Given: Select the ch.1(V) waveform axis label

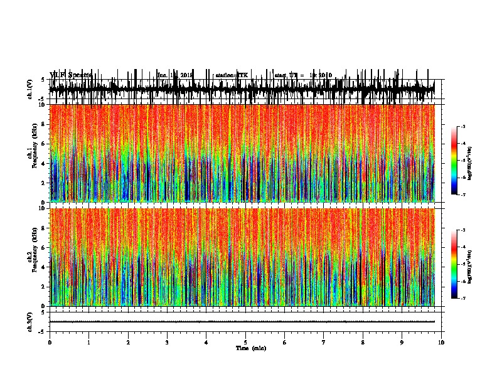Looking at the screenshot, I should click(x=29, y=89).
